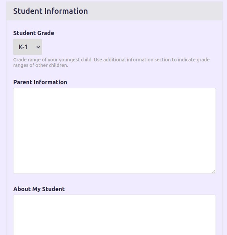Open the Student Grade dropdown
The image size is (227, 235).
(28, 47)
